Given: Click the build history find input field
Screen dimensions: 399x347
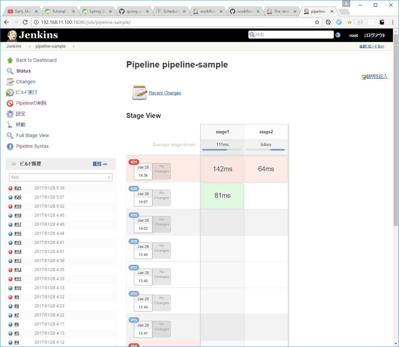Looking at the screenshot, I should click(x=58, y=177).
